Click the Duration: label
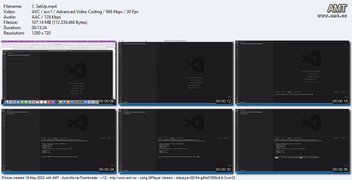352x180 pixels. 12,28
